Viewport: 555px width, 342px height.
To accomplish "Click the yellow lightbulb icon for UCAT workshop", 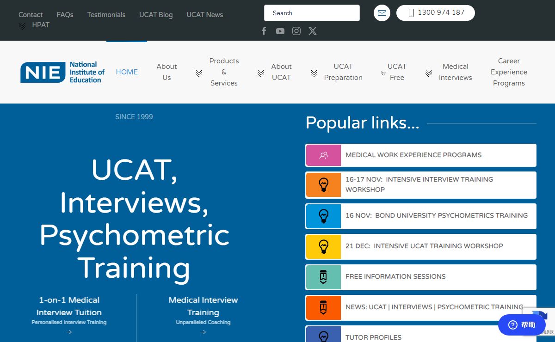I will pyautogui.click(x=324, y=246).
